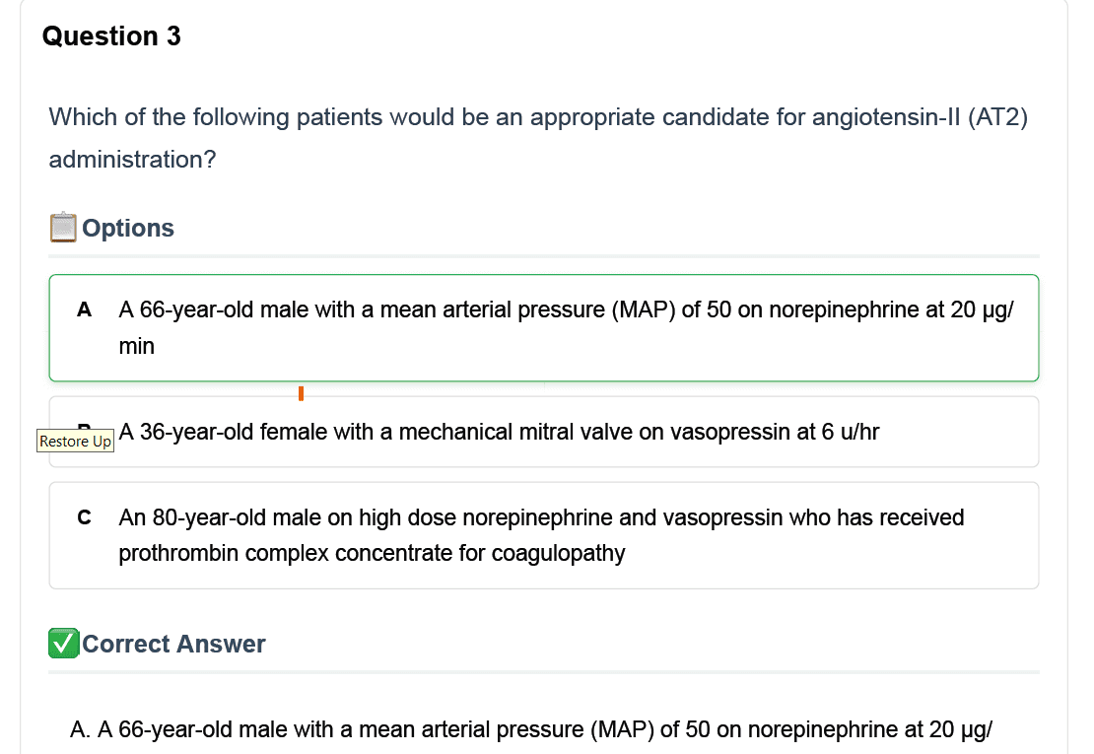The image size is (1094, 754).
Task: Click the divider line under Options heading
Action: click(543, 256)
